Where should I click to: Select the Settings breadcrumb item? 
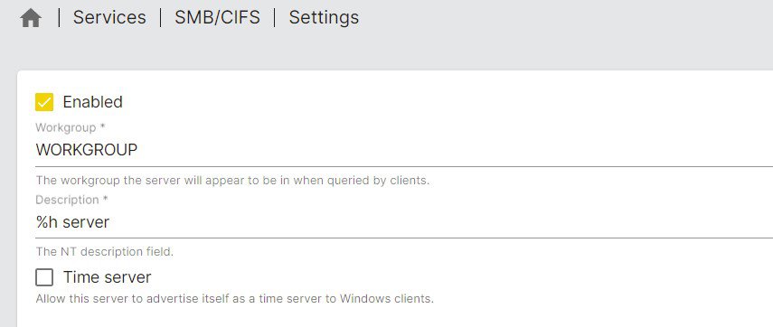click(324, 18)
